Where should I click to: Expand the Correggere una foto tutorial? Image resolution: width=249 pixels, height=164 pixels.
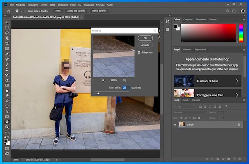207,93
